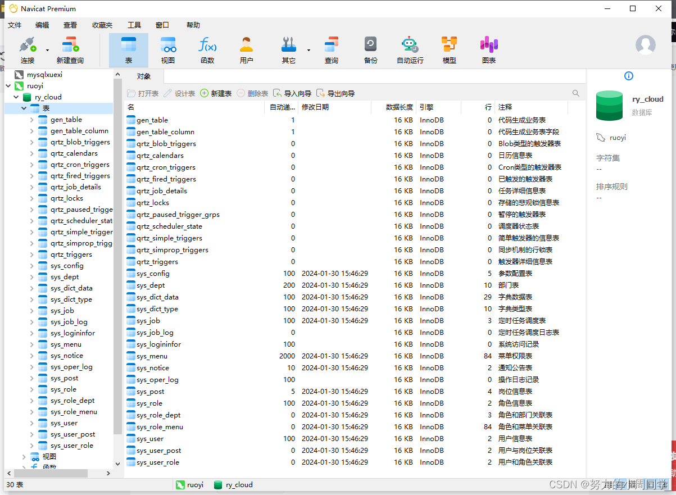The height and width of the screenshot is (495, 676).
Task: Click the tree scrollbar down arrow
Action: 117,464
